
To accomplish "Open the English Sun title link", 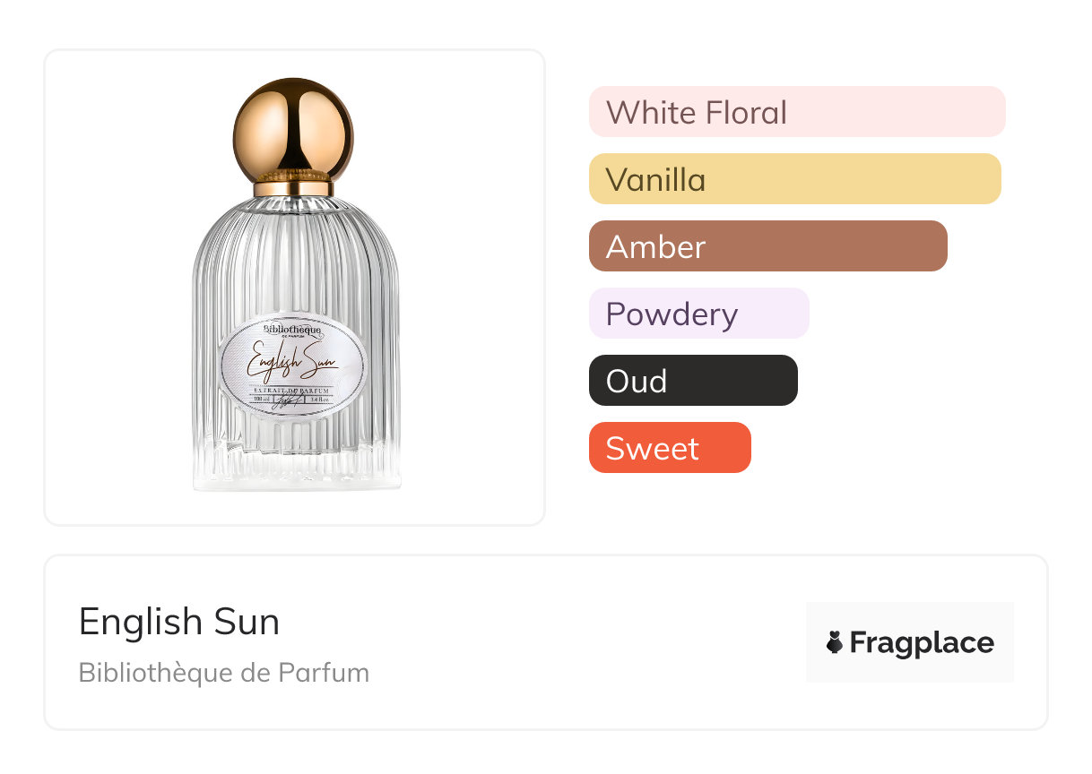I will (x=179, y=622).
